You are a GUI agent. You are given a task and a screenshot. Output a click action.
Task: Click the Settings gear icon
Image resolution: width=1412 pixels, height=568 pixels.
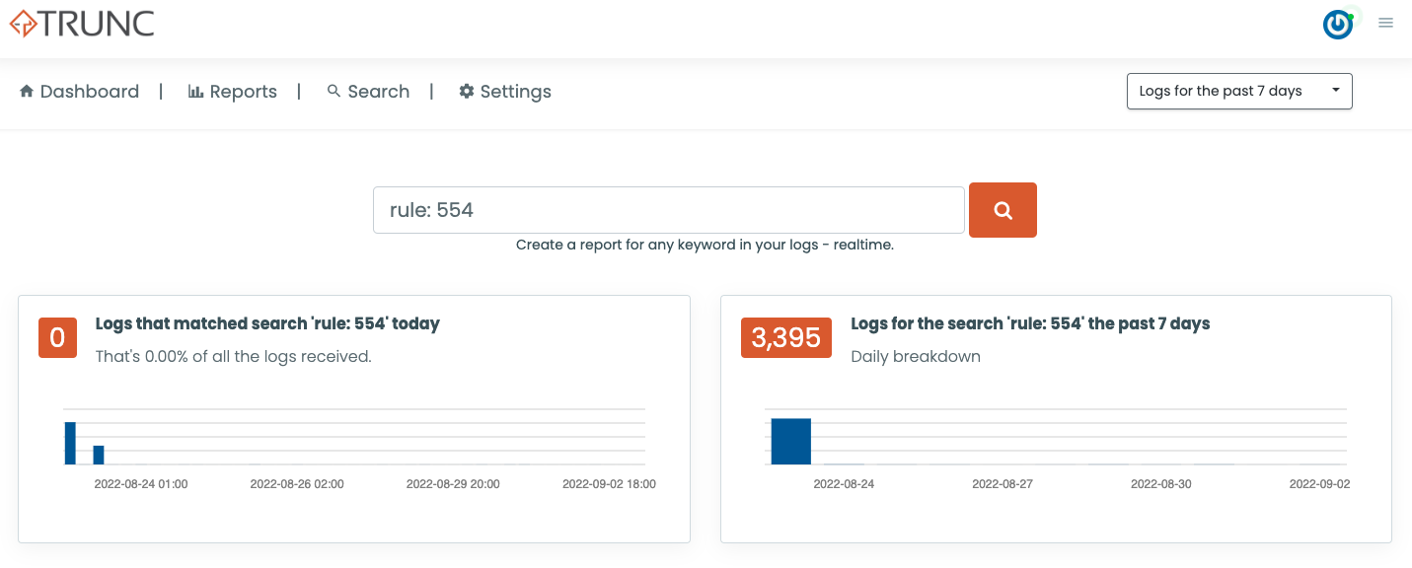tap(467, 91)
